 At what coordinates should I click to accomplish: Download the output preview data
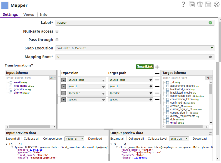point(200,139)
